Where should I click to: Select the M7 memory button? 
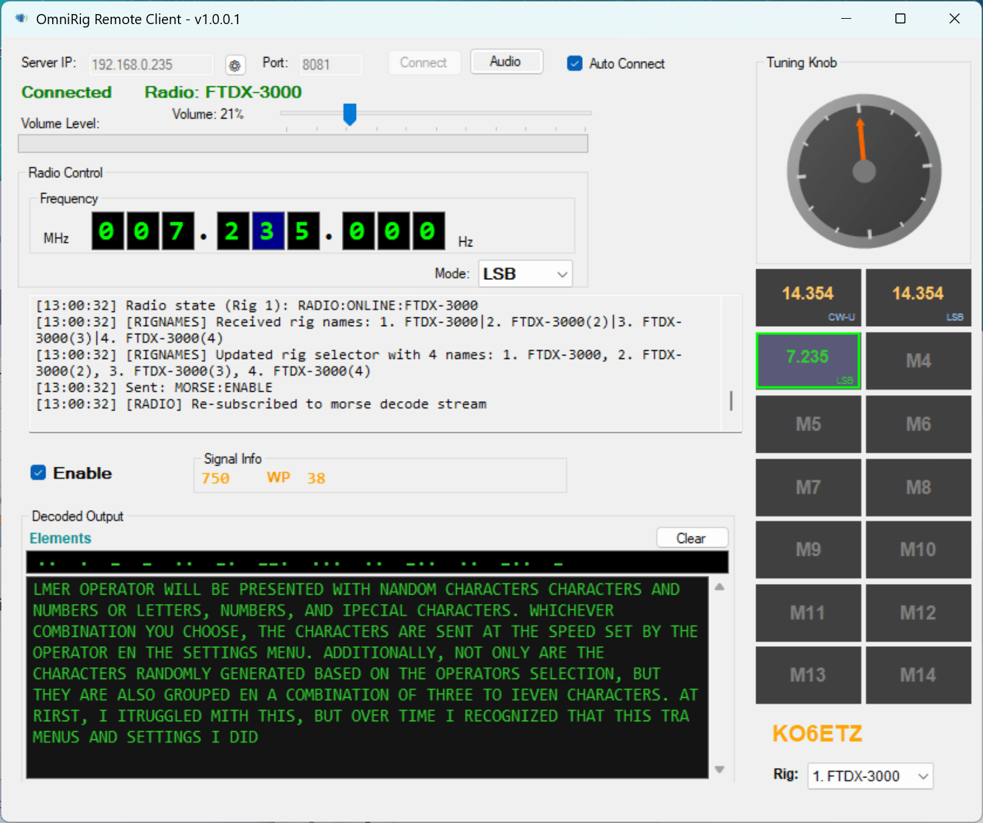808,487
